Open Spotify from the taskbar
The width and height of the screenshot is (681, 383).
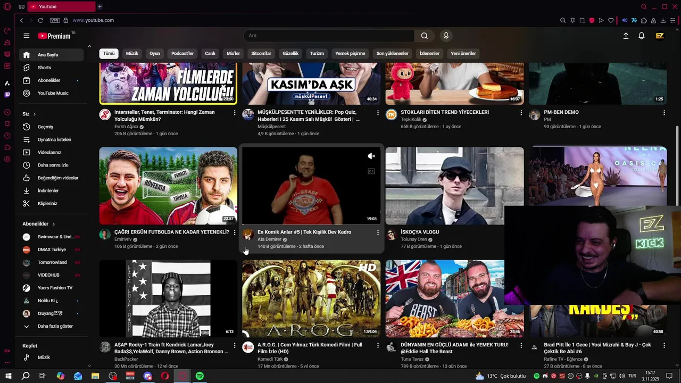click(x=200, y=376)
